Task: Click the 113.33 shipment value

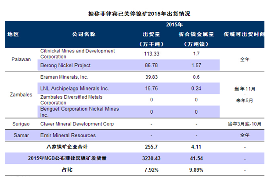Action: click(151, 54)
